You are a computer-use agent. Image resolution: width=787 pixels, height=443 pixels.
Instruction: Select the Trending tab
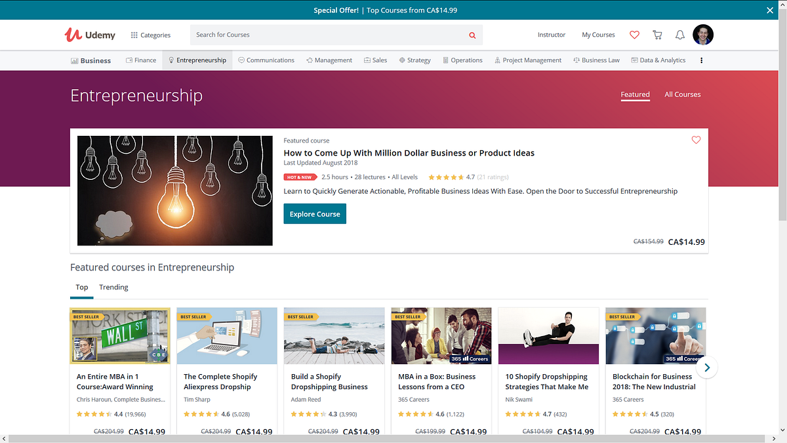[x=113, y=287]
